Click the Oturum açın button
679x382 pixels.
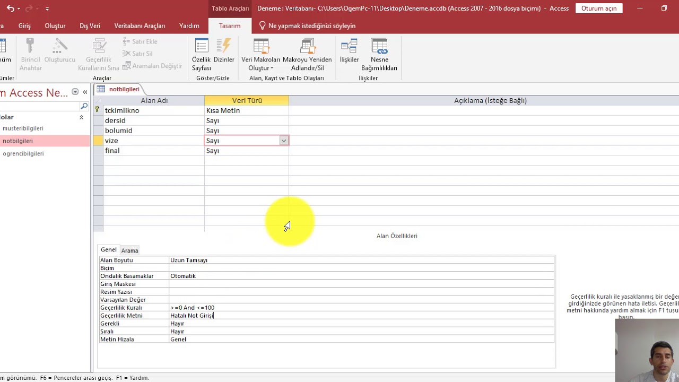point(599,8)
